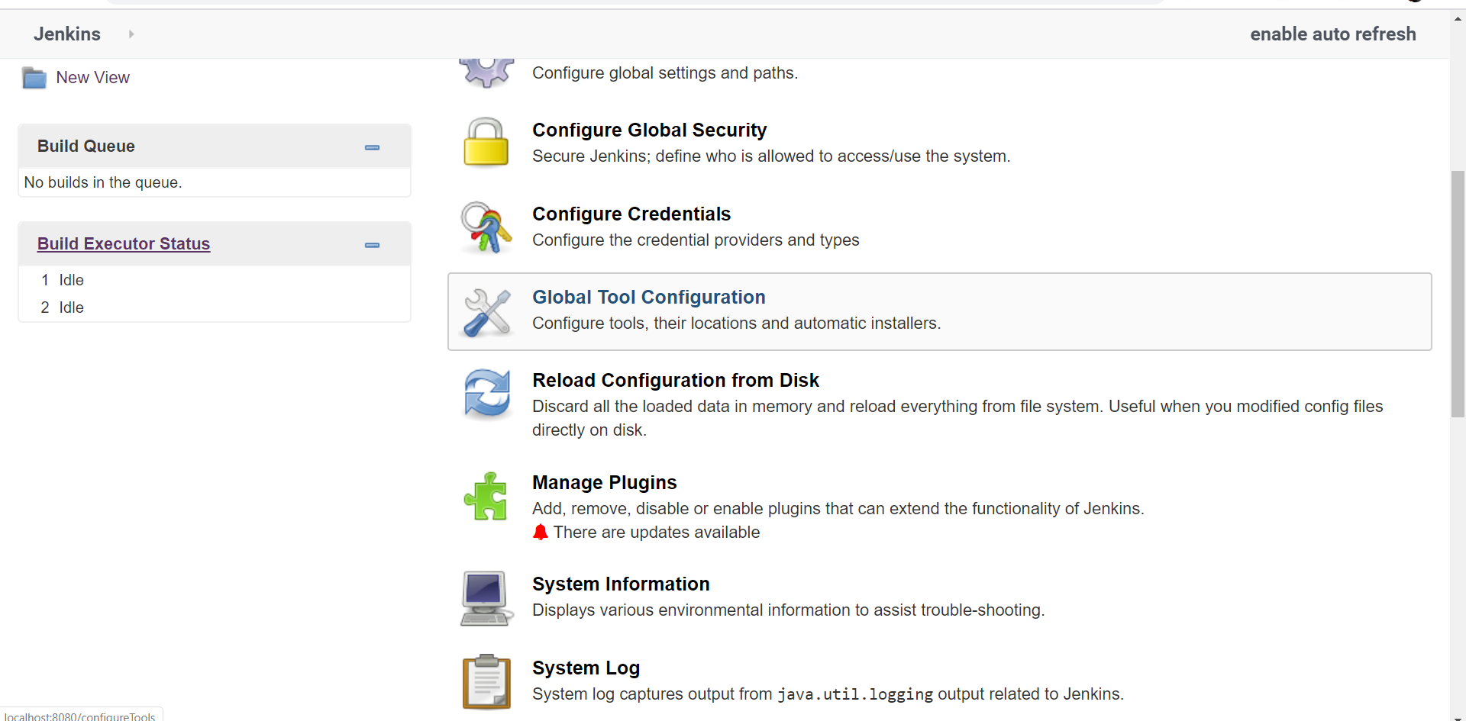Viewport: 1466px width, 721px height.
Task: Open Build Executor Status link
Action: coord(124,244)
